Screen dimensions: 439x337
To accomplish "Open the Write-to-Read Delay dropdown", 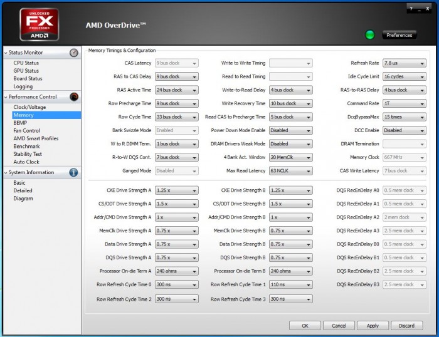I will point(290,90).
